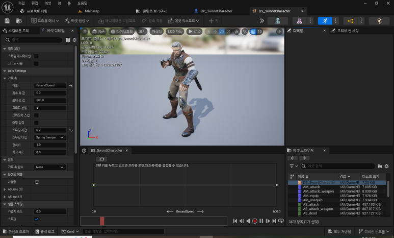This screenshot has height=238, width=394.
Task: Open the 도움말 menu
Action: coord(82,3)
